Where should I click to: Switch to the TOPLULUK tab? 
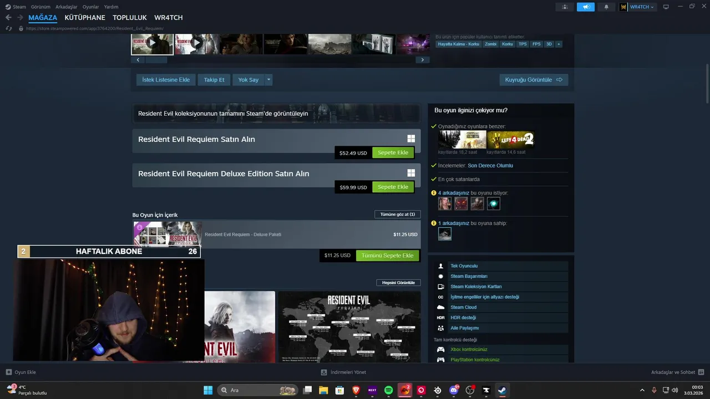point(130,18)
